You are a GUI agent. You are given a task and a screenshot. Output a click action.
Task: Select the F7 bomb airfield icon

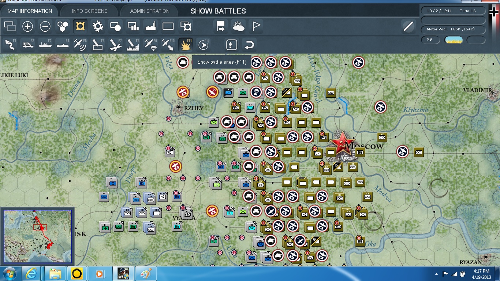[115, 44]
